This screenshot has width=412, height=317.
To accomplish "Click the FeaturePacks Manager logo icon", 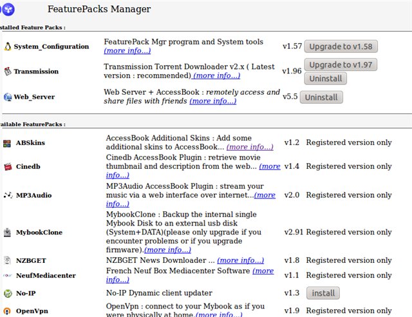I will 8,9.
